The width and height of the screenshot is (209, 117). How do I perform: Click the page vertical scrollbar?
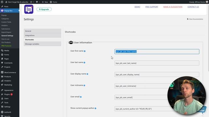click(208, 38)
